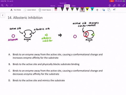The height and width of the screenshot is (95, 126).
Task: Open settings gear icon
Action: [119, 5]
